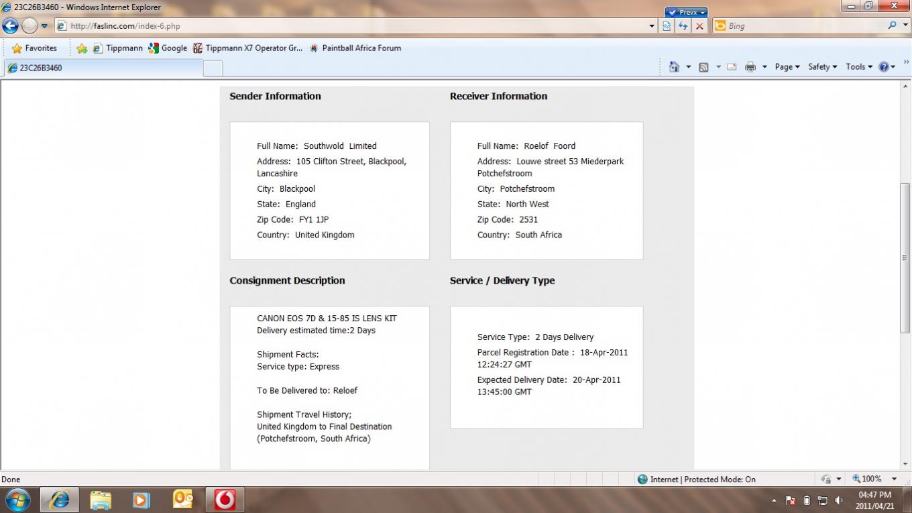This screenshot has height=513, width=912.
Task: Open the Windows Start menu
Action: pyautogui.click(x=17, y=500)
